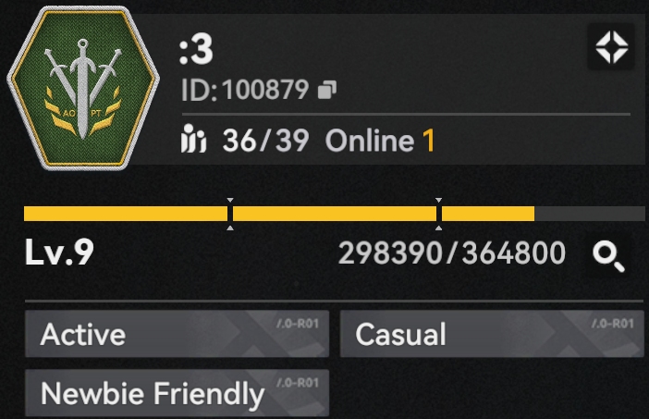
Task: Click the ID:100879 text
Action: pos(245,90)
